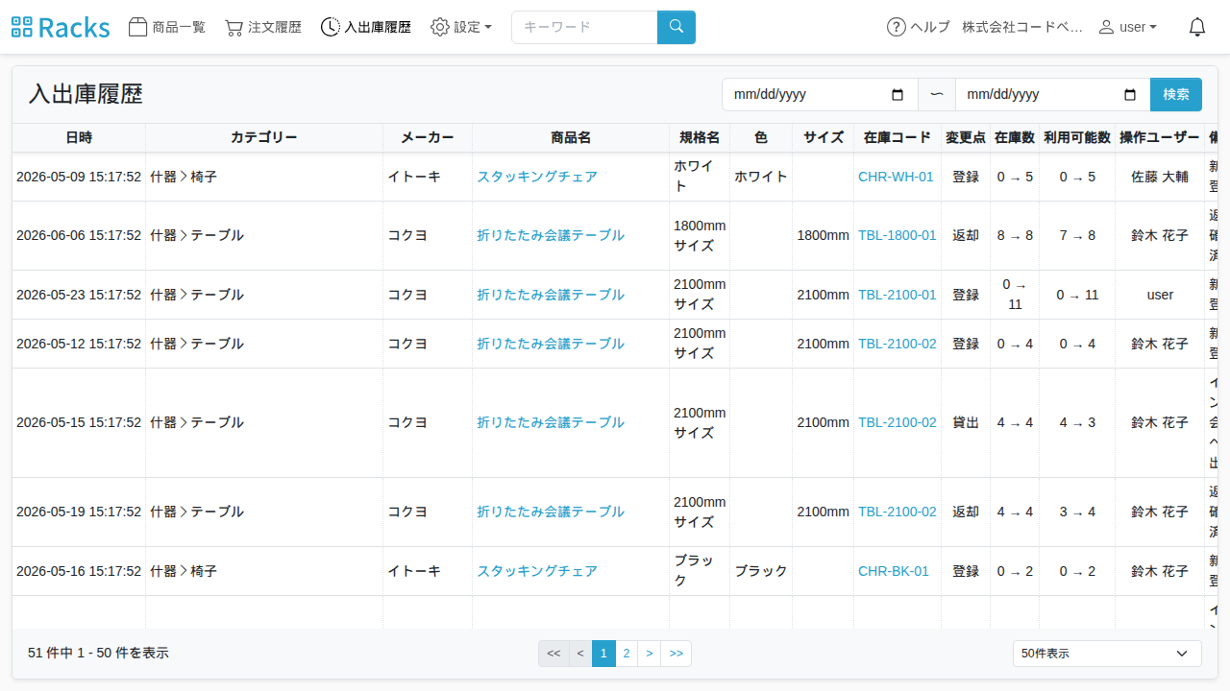1230x691 pixels.
Task: Select page 1 in pagination
Action: pyautogui.click(x=603, y=654)
